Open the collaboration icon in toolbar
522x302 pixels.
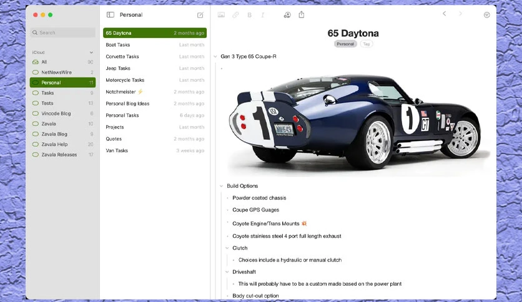click(x=287, y=14)
